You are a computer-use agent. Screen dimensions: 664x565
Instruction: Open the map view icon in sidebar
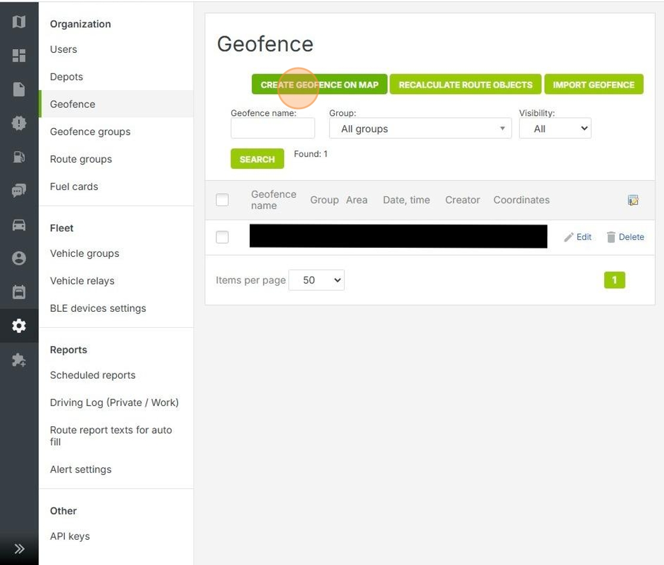pos(19,22)
